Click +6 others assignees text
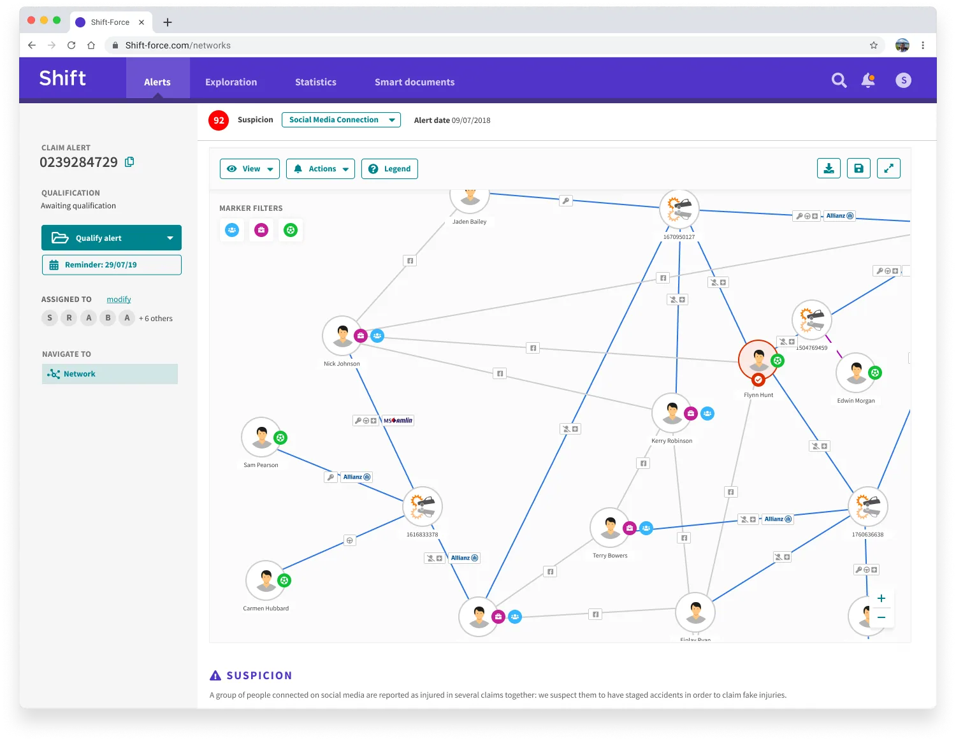 point(156,319)
